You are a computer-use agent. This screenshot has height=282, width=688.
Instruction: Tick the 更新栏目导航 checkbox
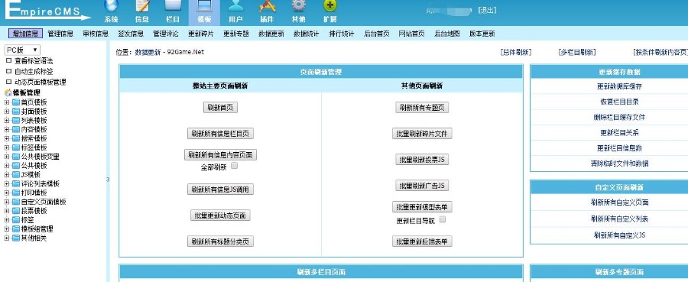click(x=443, y=219)
